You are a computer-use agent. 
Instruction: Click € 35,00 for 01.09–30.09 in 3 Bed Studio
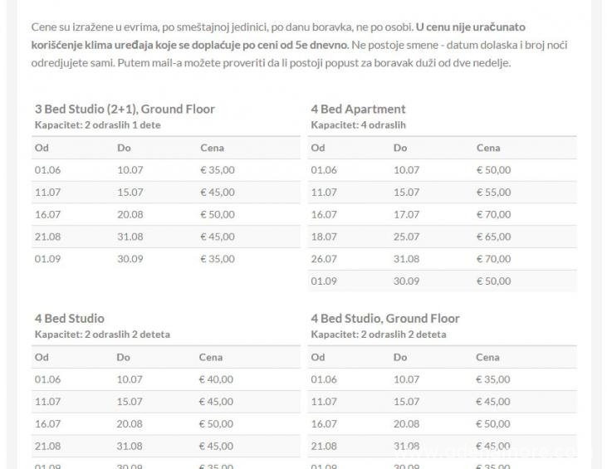pos(217,259)
